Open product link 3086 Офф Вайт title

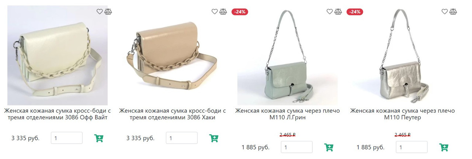[x=58, y=114]
